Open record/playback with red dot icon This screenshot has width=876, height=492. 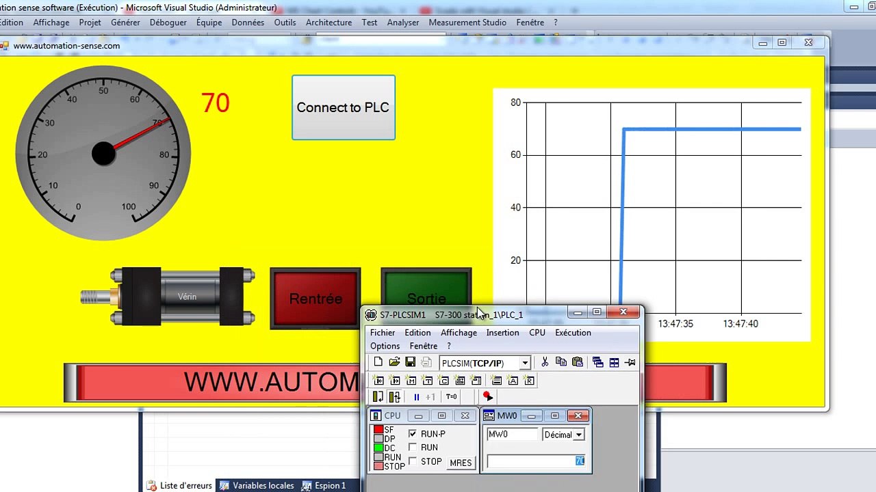click(x=488, y=396)
